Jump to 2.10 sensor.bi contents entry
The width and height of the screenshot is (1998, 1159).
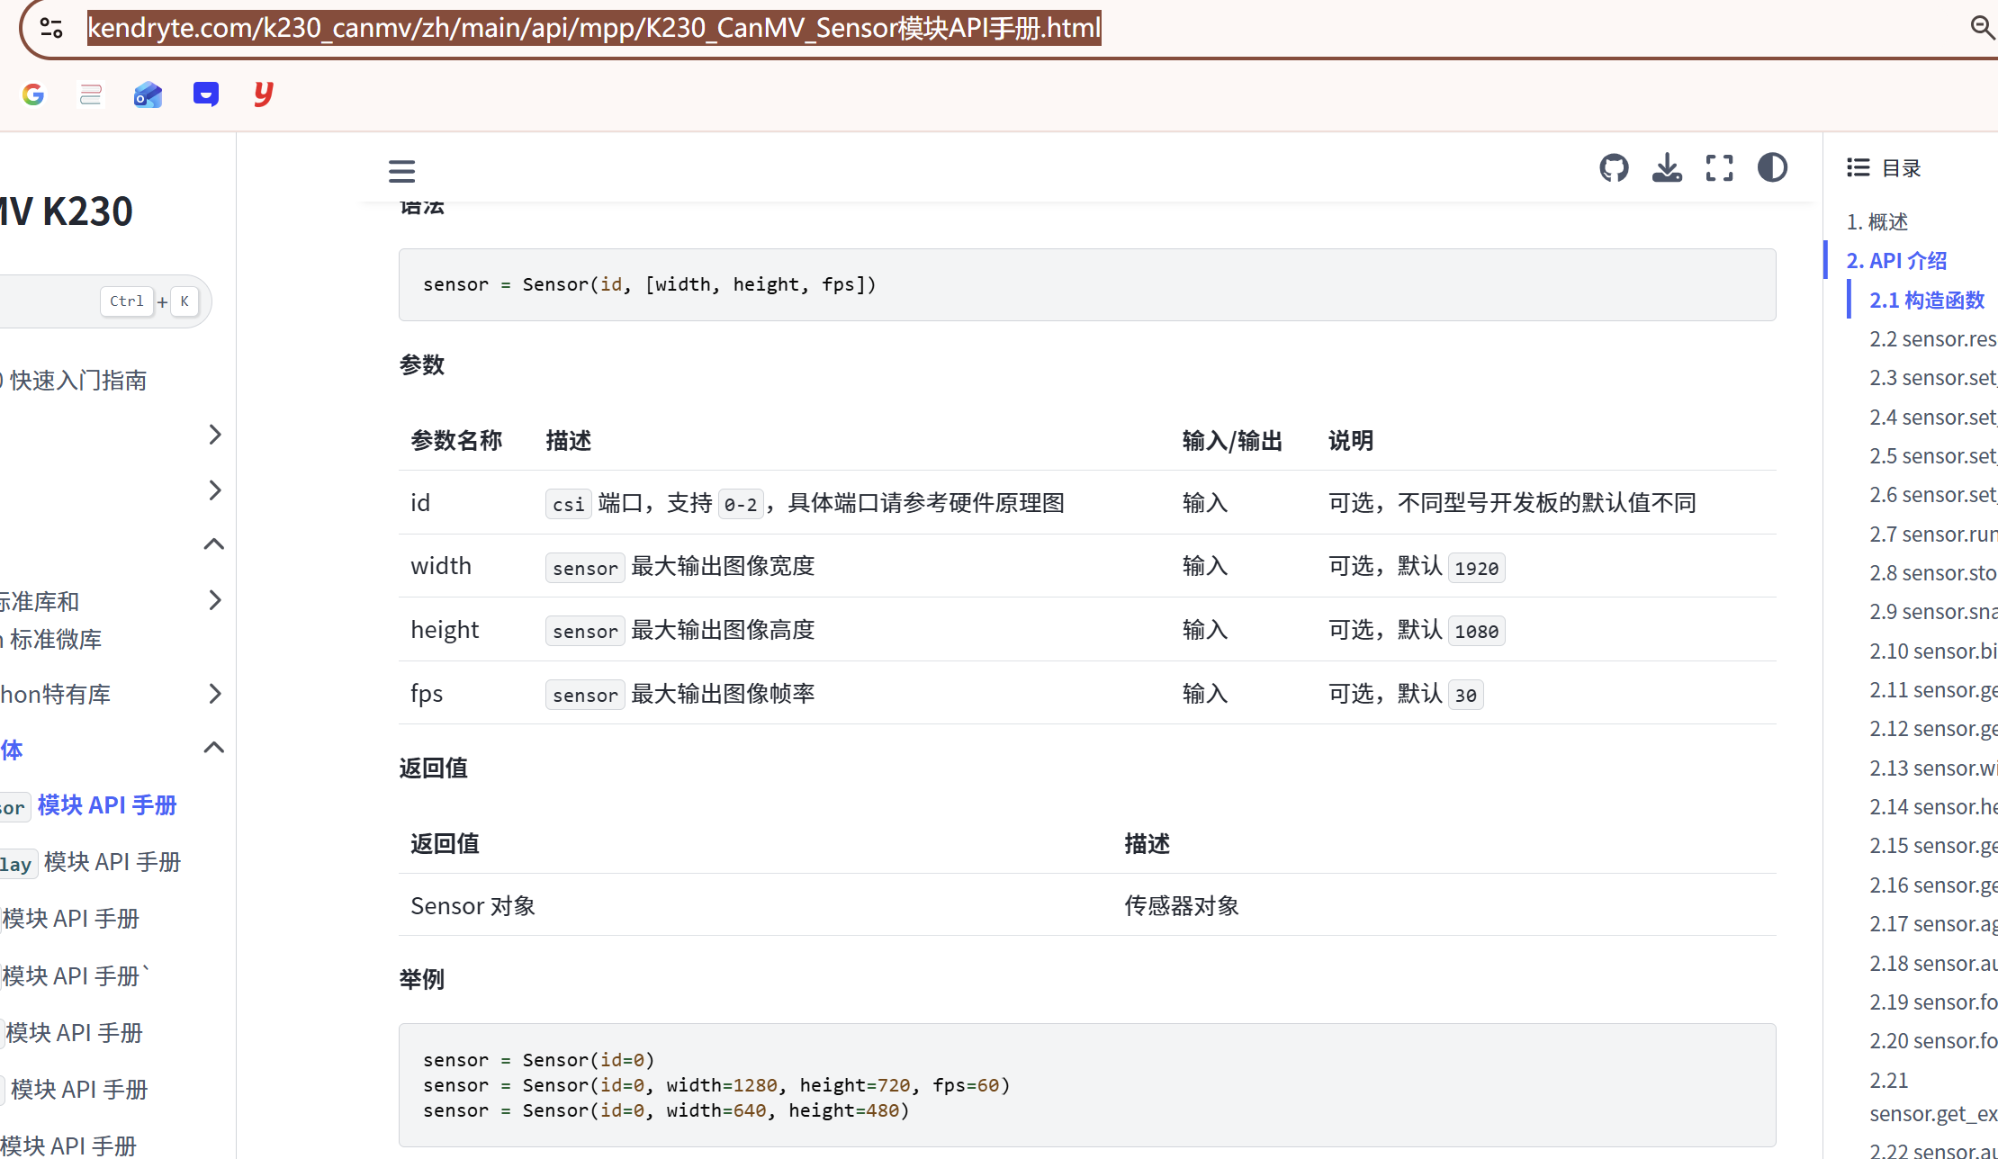(x=1933, y=651)
